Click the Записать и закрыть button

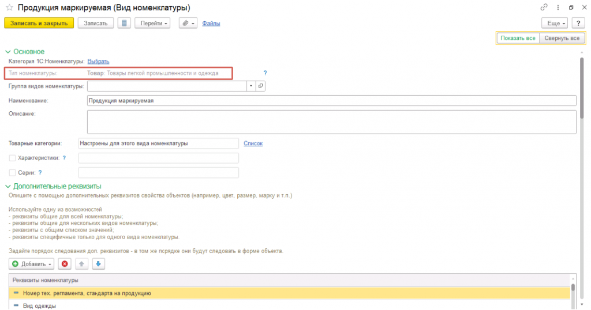(39, 23)
